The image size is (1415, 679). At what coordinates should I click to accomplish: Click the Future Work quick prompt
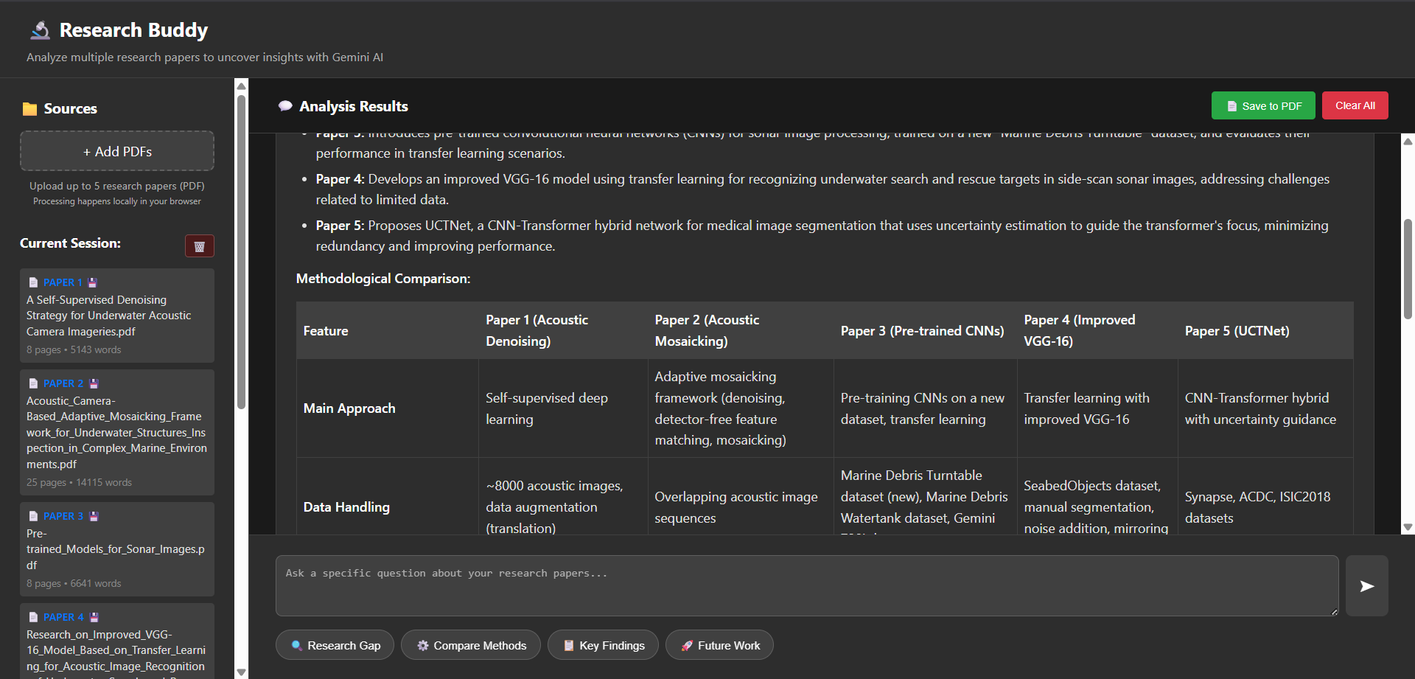pyautogui.click(x=719, y=645)
